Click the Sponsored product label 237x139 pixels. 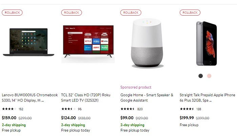pyautogui.click(x=136, y=87)
